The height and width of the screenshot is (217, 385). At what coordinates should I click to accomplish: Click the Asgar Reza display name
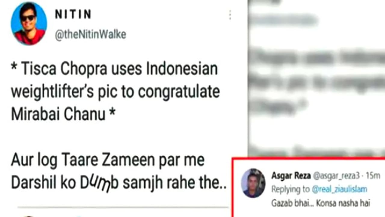(x=291, y=176)
